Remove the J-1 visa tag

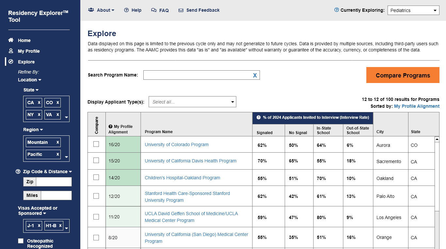coord(39,226)
